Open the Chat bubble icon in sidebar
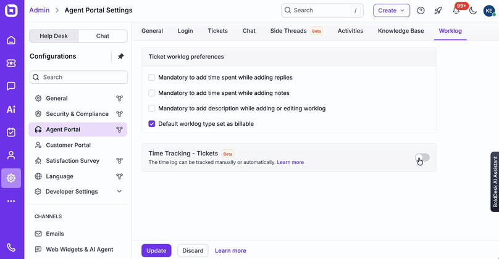Screen dimensions: 499x259 (11, 86)
